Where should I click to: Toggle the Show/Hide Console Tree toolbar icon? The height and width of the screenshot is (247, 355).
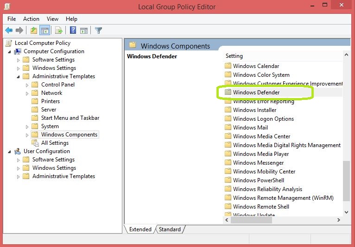pyautogui.click(x=44, y=30)
